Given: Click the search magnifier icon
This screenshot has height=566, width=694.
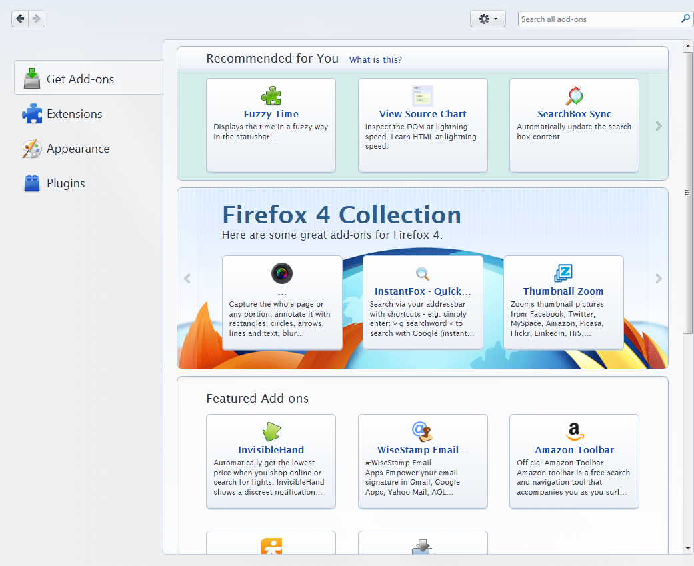Looking at the screenshot, I should (x=685, y=19).
